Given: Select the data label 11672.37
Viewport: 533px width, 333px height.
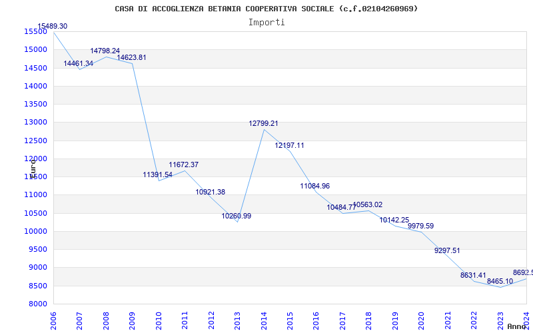Looking at the screenshot, I should 184,165.
